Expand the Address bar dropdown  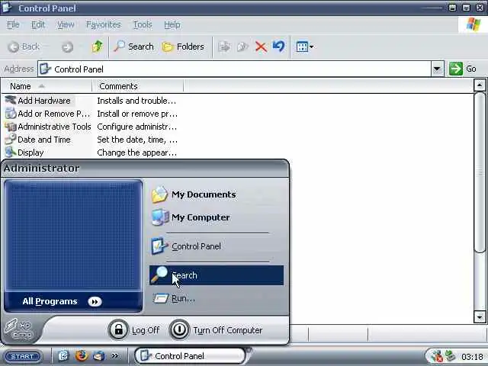(437, 69)
